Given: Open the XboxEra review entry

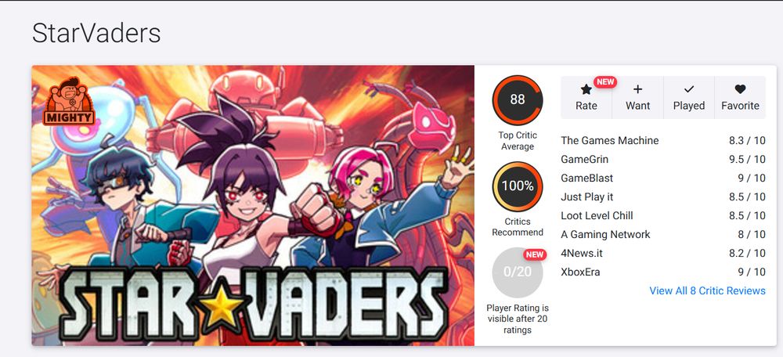Looking at the screenshot, I should (x=663, y=272).
